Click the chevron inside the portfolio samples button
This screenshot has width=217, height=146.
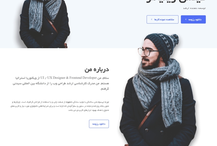[152, 20]
